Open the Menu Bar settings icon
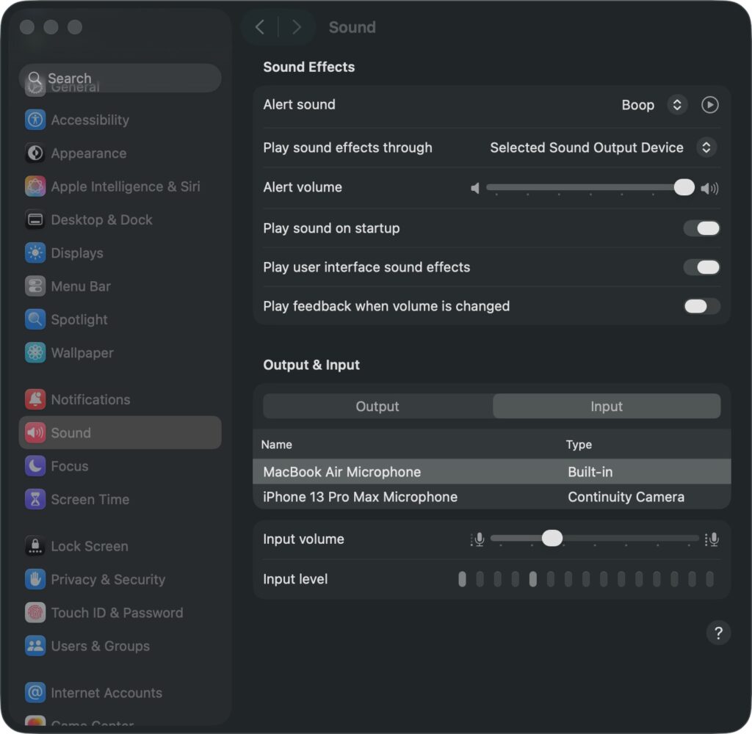 (35, 286)
